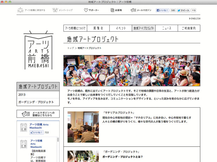217x162 pixels.
Task: Click the Join Arts Maebashi people icon
Action: tap(20, 10)
